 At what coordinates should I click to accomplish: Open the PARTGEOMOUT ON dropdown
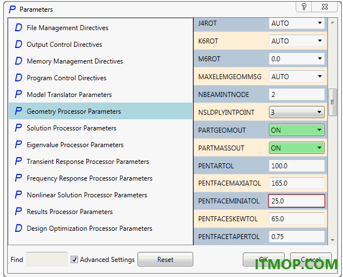(297, 130)
